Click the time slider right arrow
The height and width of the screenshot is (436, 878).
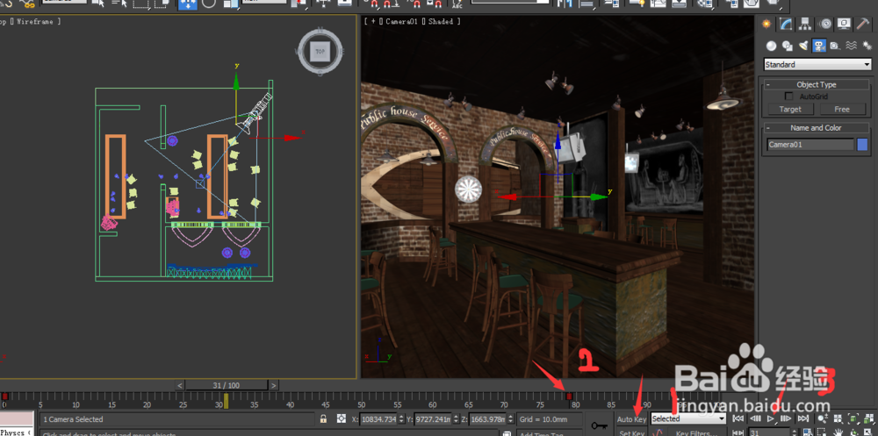click(273, 385)
